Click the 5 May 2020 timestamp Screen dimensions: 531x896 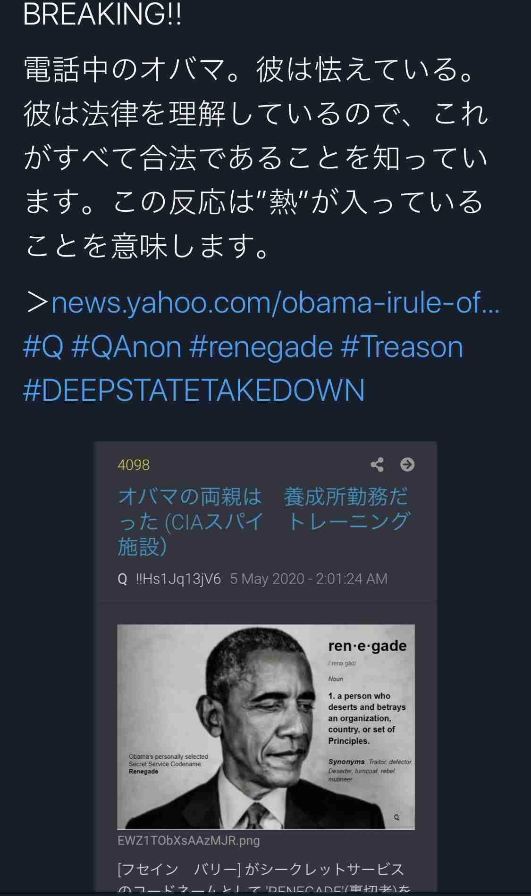pos(309,579)
